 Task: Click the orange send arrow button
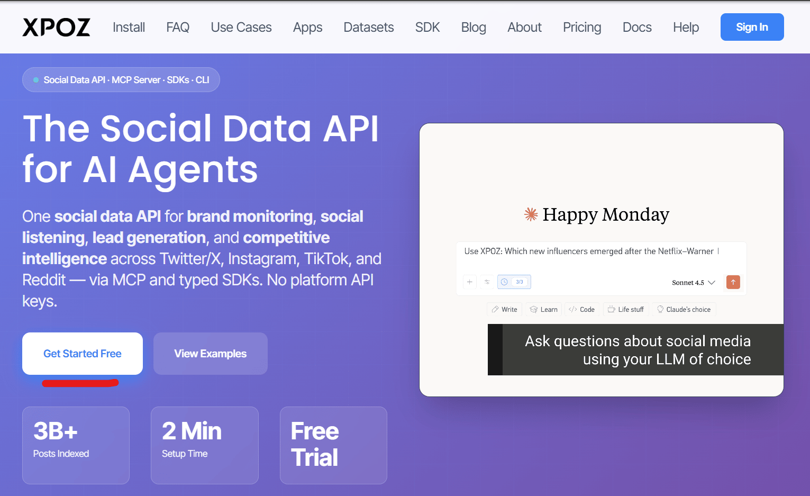click(733, 282)
